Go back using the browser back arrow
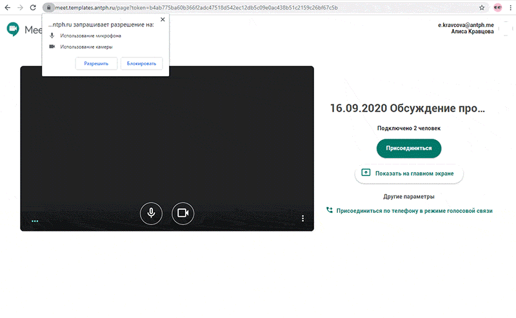Image resolution: width=516 pixels, height=318 pixels. pyautogui.click(x=7, y=7)
